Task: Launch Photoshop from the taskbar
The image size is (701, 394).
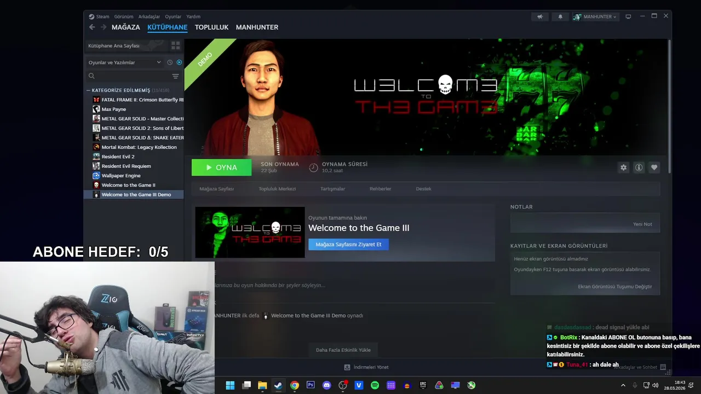Action: click(311, 385)
